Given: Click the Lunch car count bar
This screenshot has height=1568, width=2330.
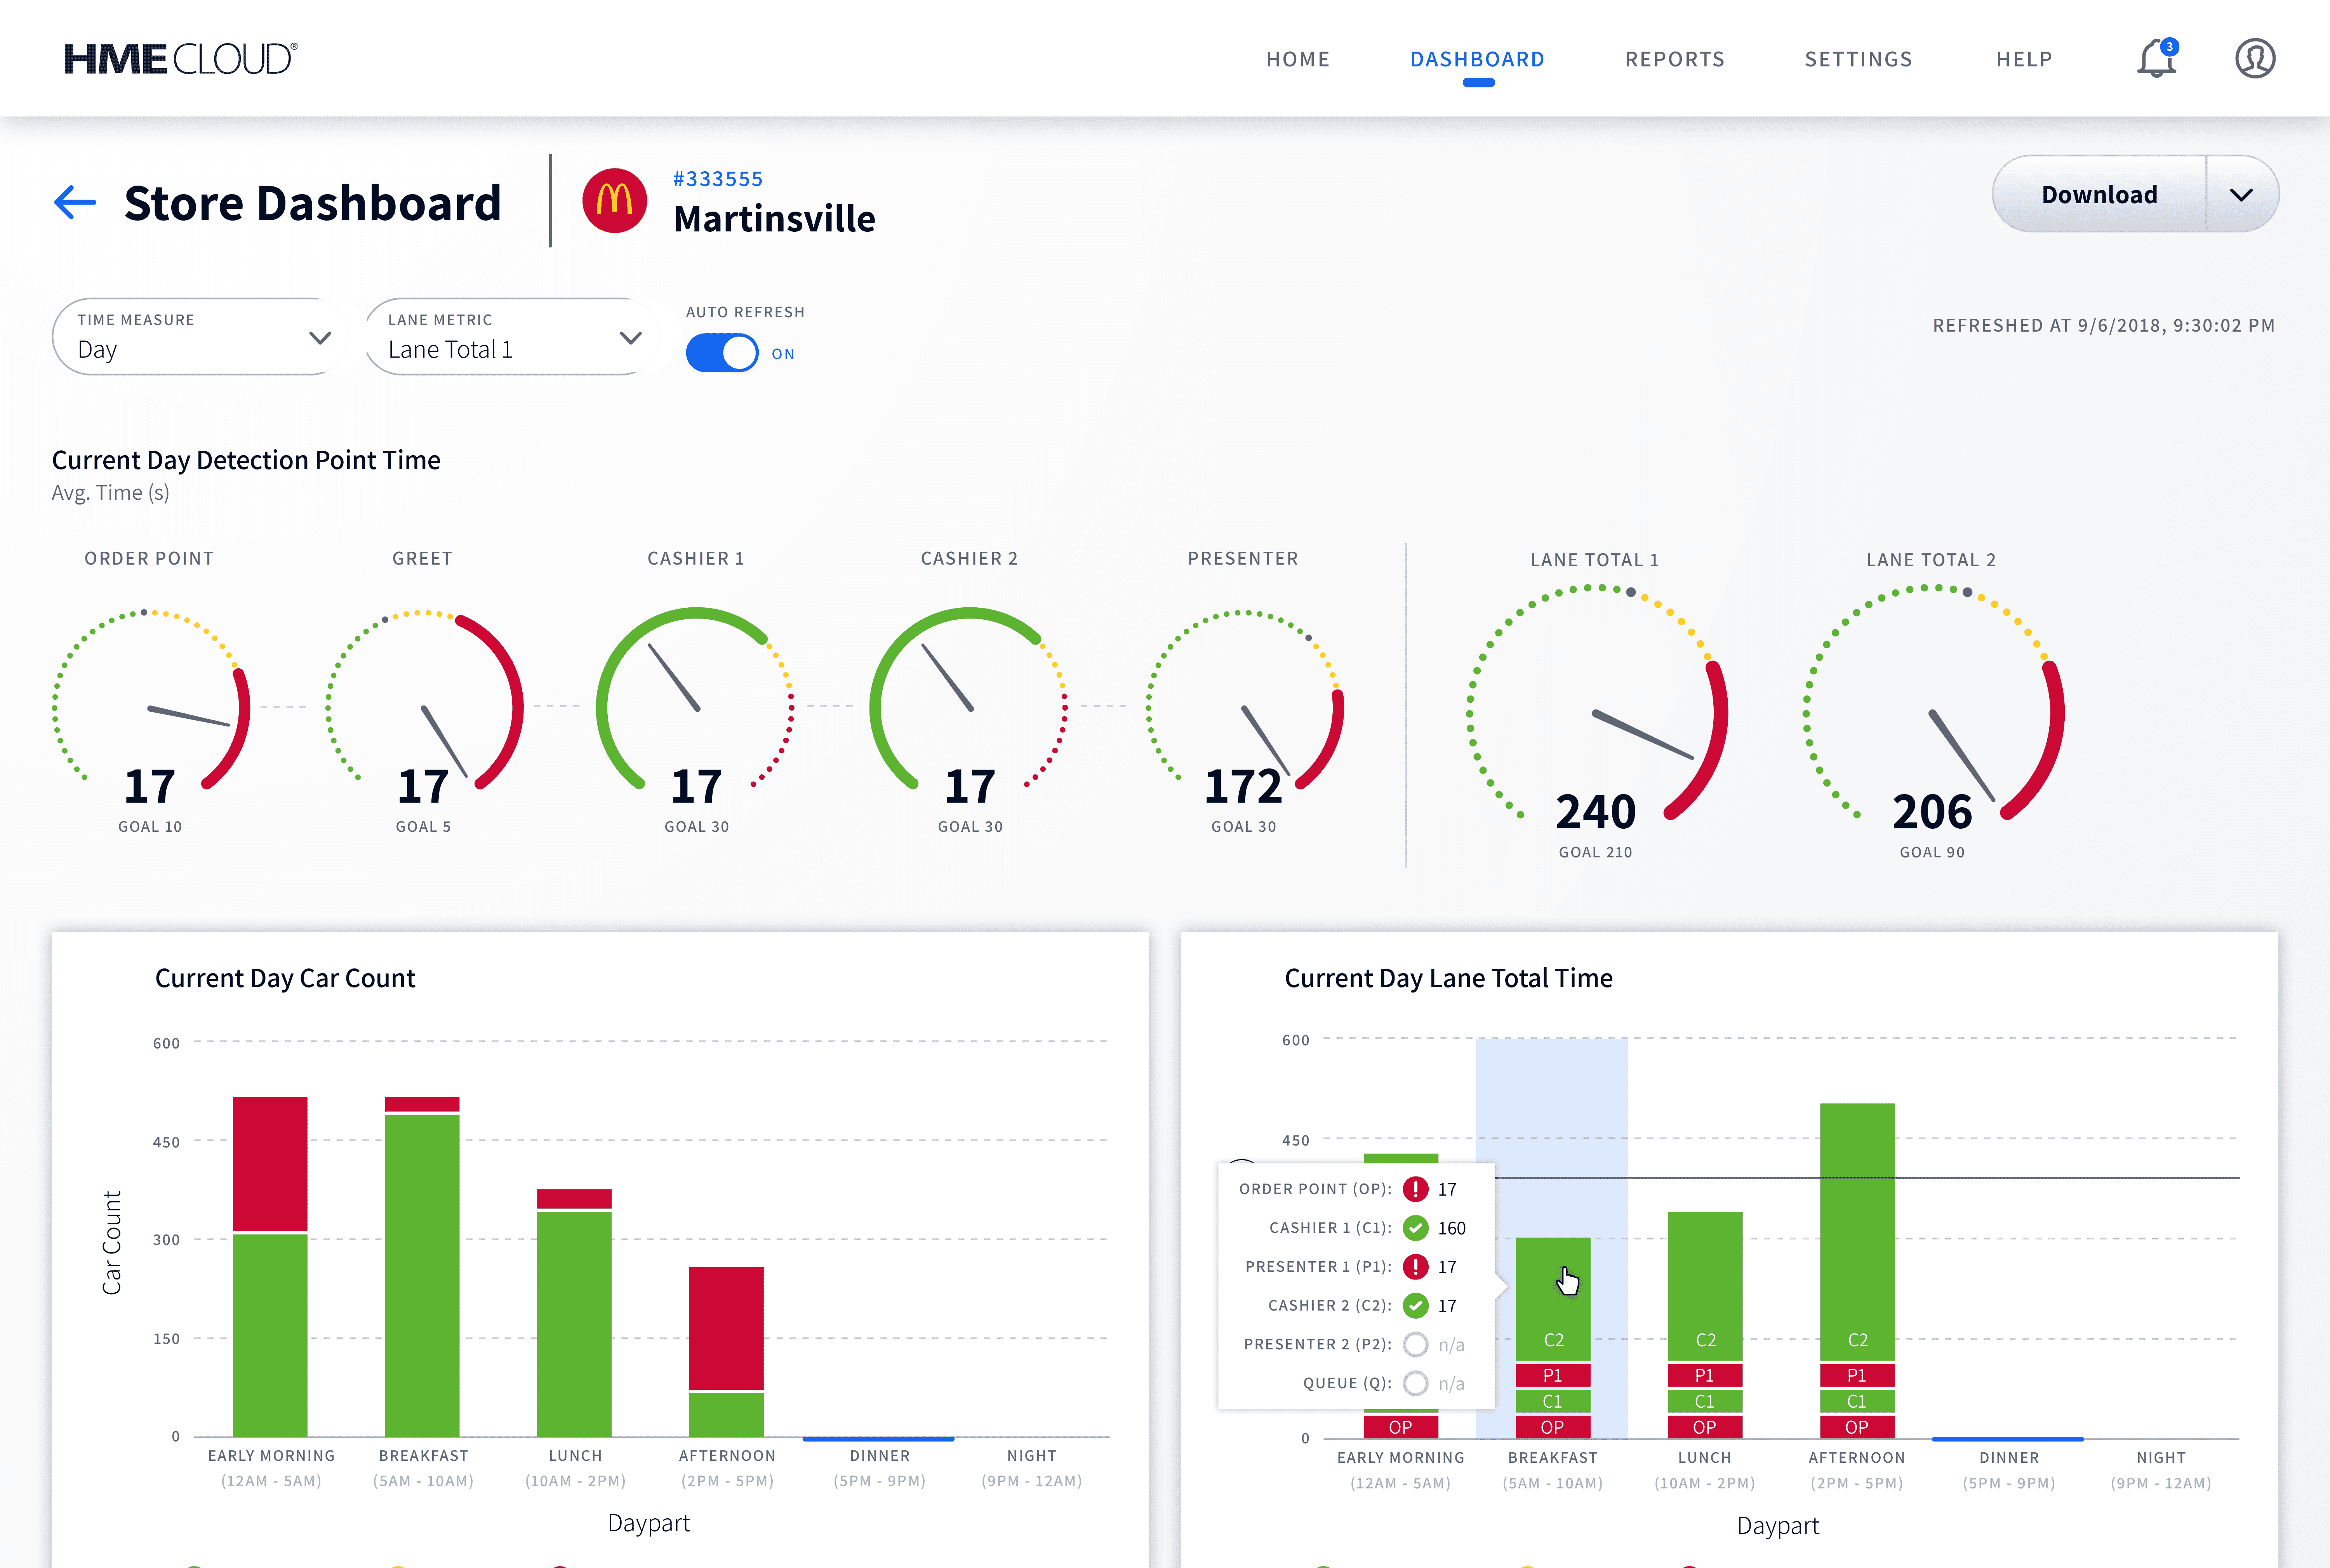Looking at the screenshot, I should [x=574, y=1312].
